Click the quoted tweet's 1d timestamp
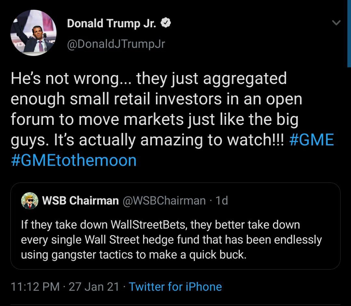 (x=222, y=201)
